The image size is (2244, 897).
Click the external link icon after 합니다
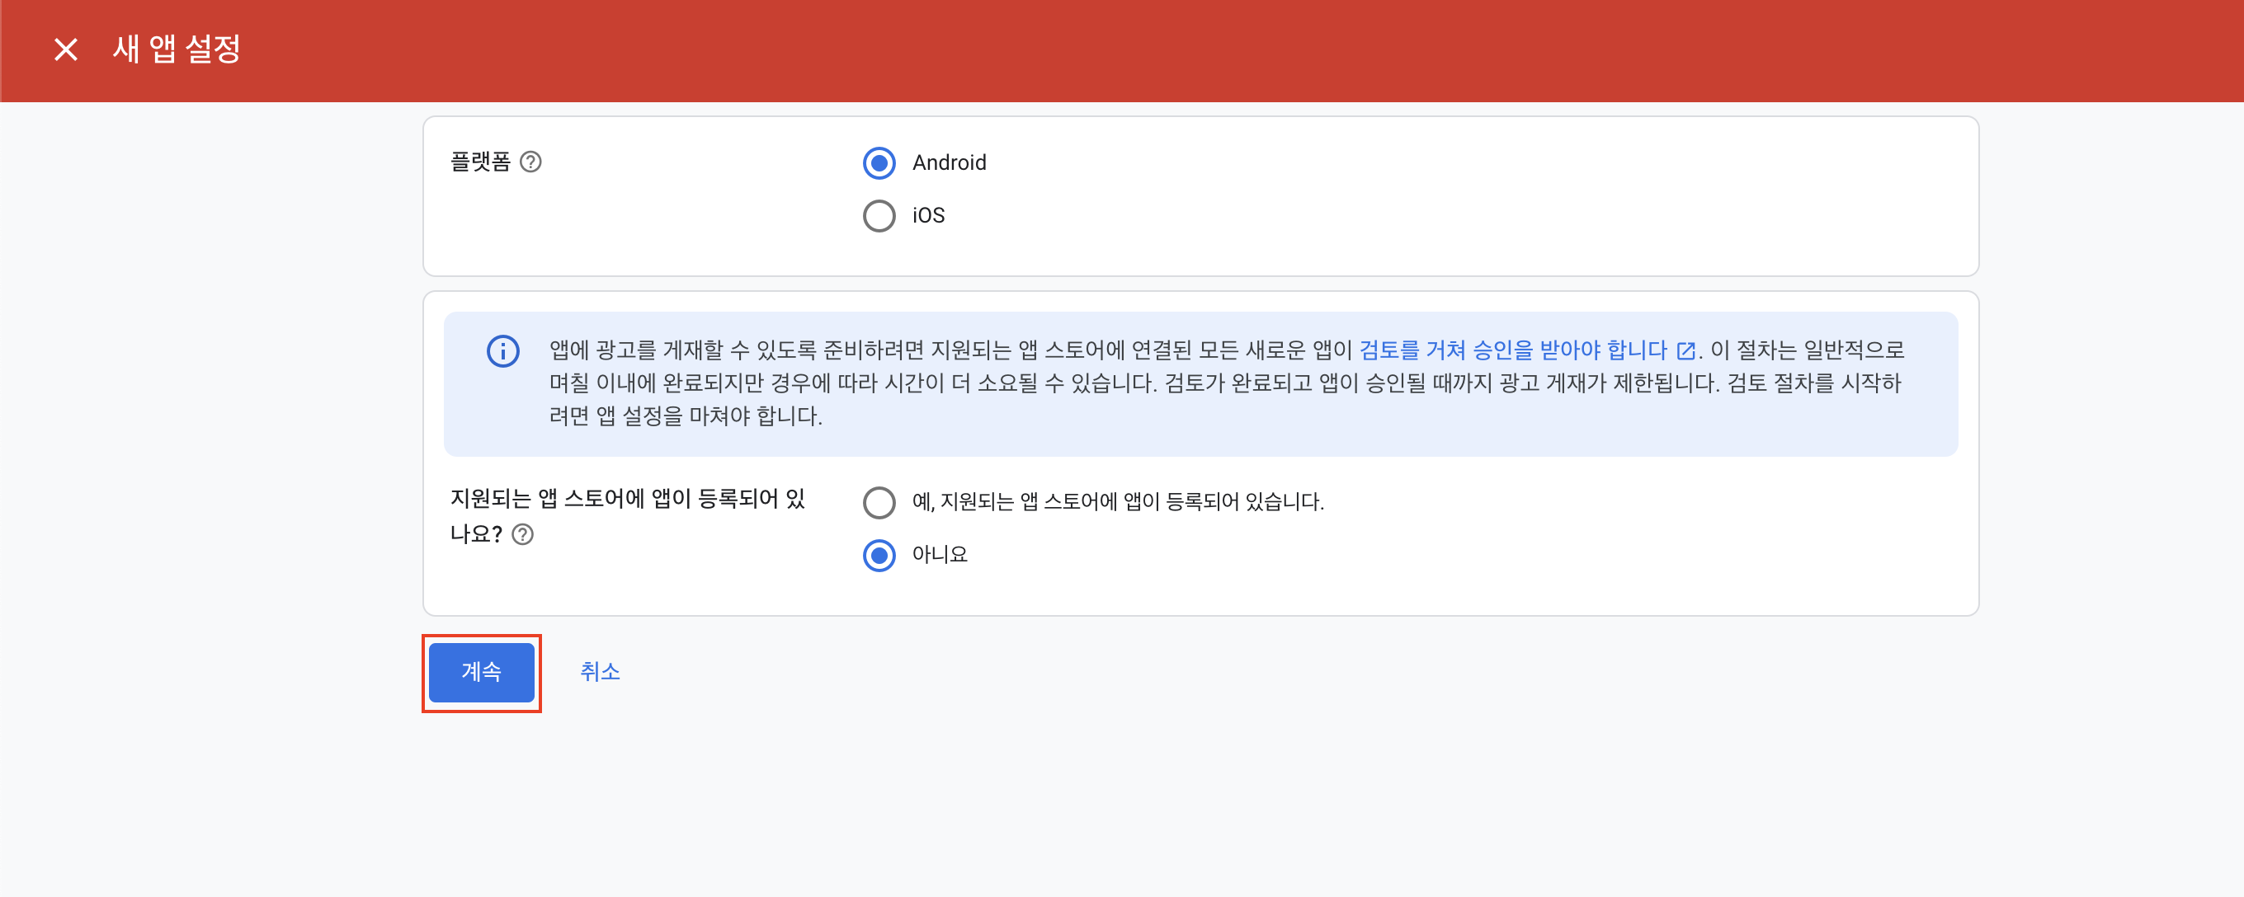point(1685,351)
